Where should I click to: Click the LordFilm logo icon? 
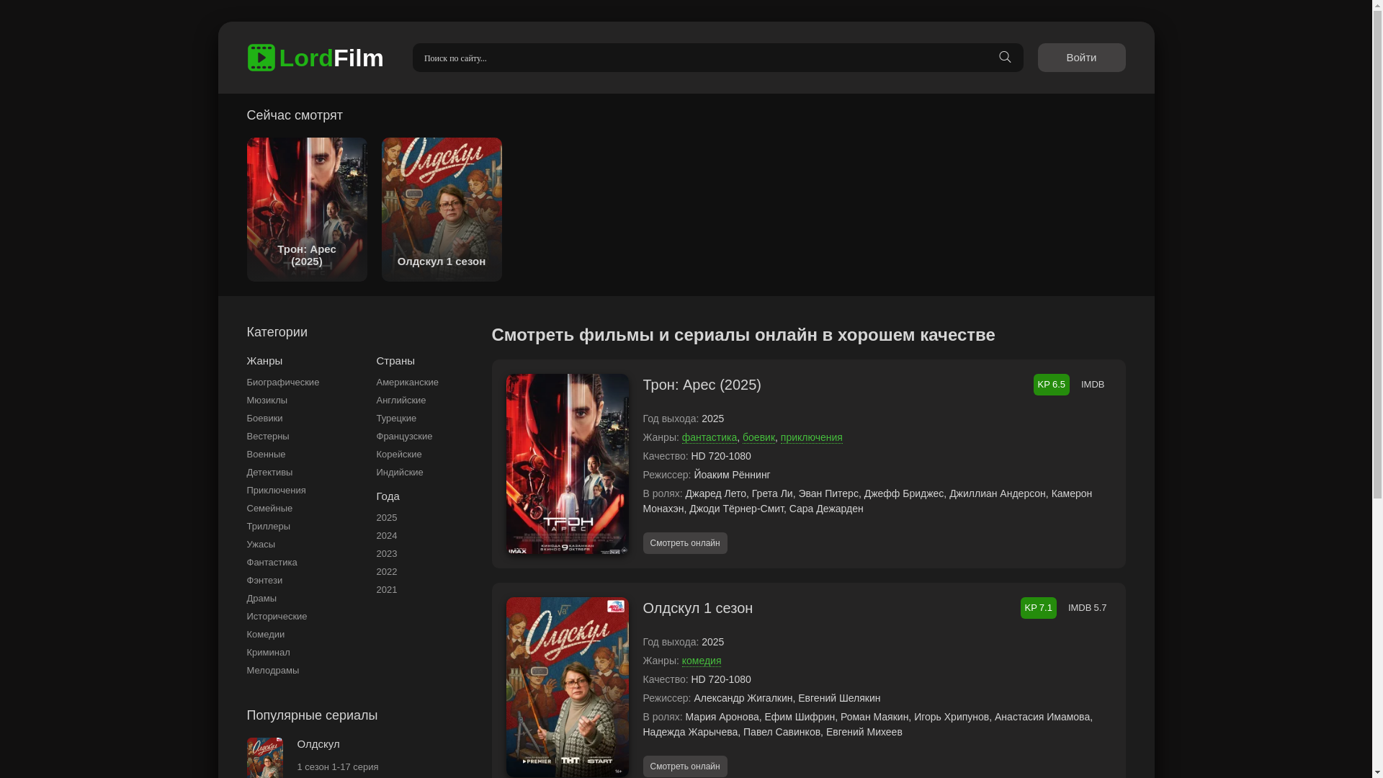(261, 58)
